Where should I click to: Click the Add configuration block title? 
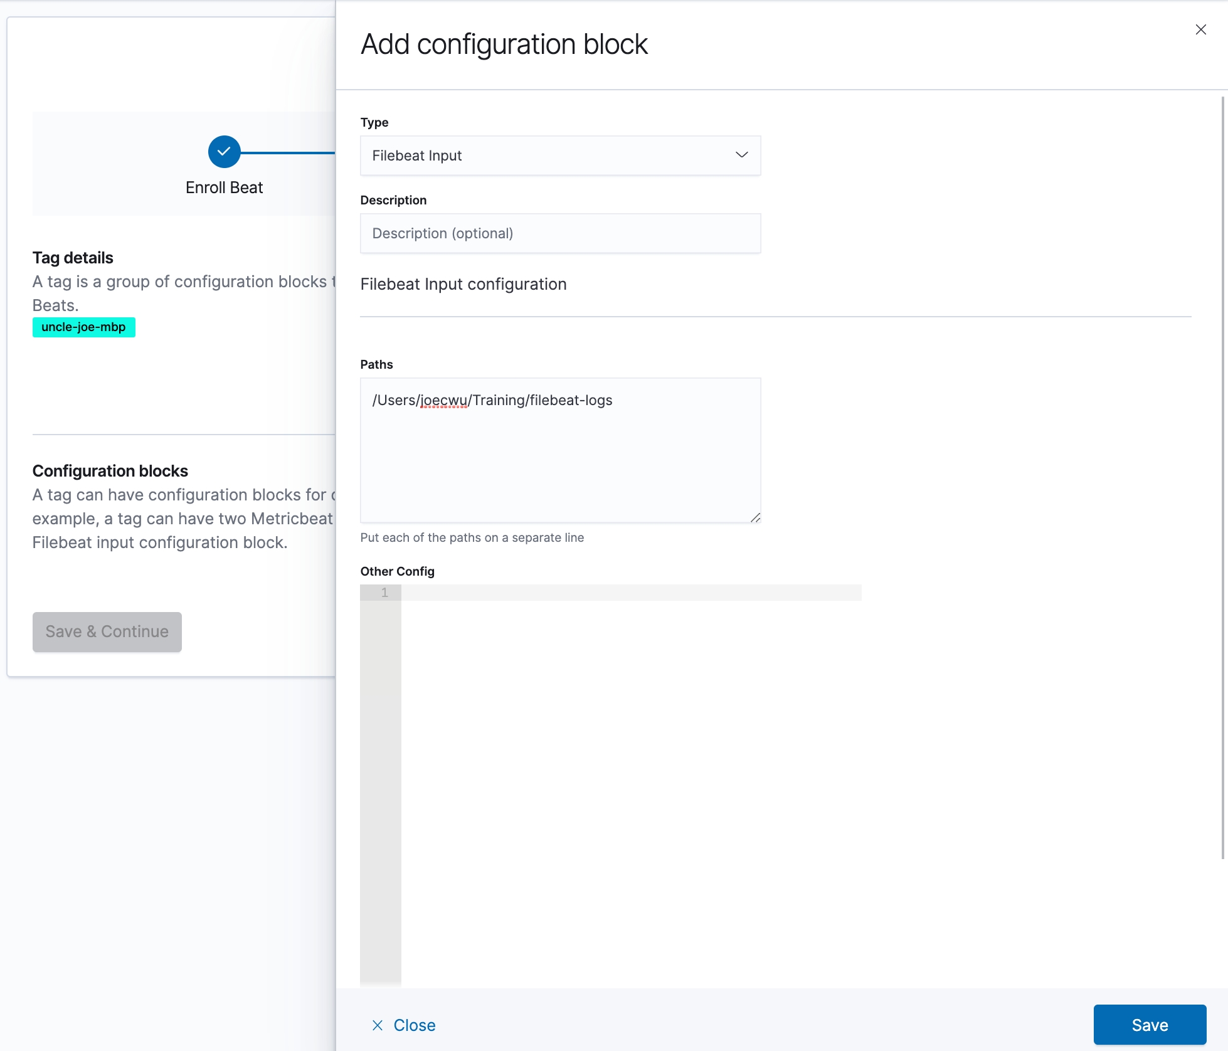[504, 44]
